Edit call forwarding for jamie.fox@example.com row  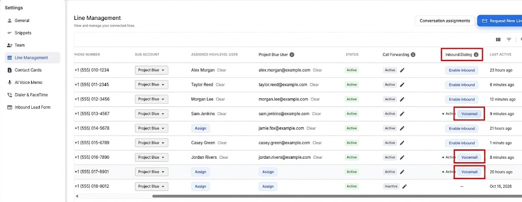[402, 128]
